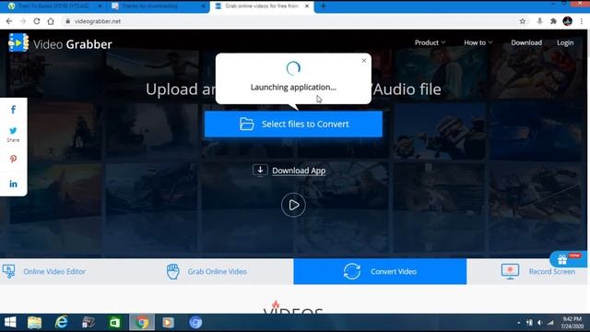Select the Convert Video tab

[380, 271]
